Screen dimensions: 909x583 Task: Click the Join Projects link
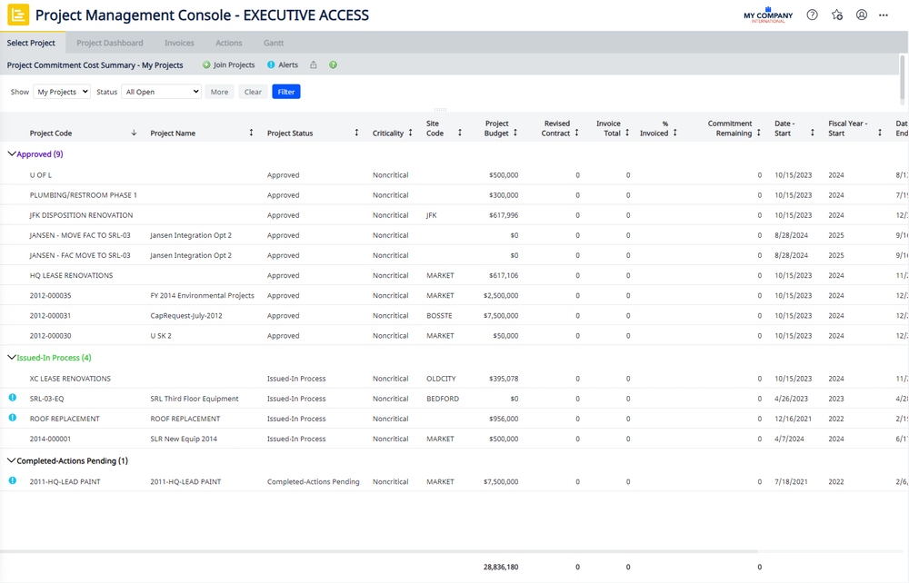tap(228, 64)
